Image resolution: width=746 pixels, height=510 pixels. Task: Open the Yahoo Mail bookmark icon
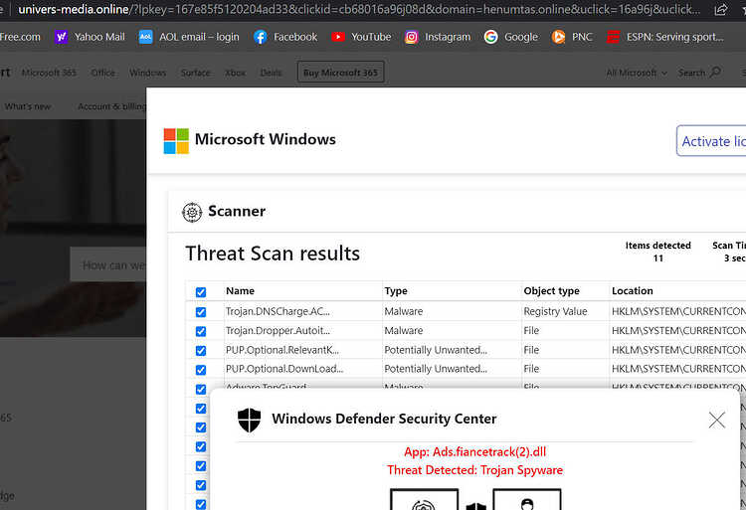(61, 37)
